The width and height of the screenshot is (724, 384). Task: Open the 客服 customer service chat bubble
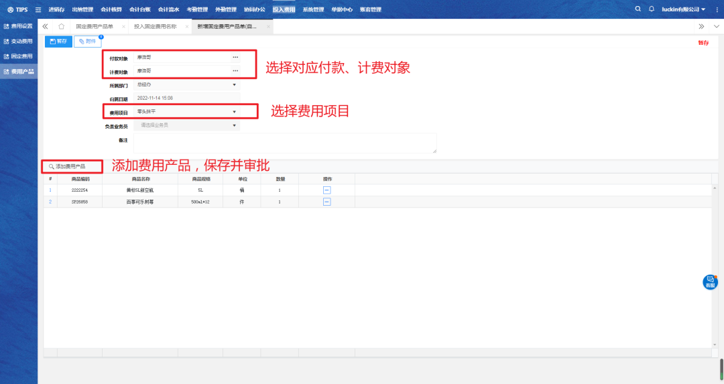(x=710, y=282)
